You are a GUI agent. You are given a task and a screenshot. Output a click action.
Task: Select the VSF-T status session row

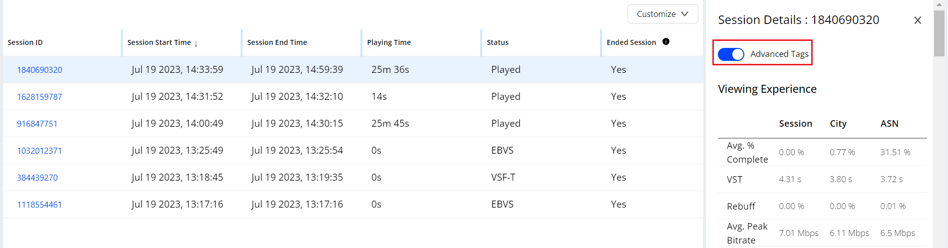(x=353, y=178)
